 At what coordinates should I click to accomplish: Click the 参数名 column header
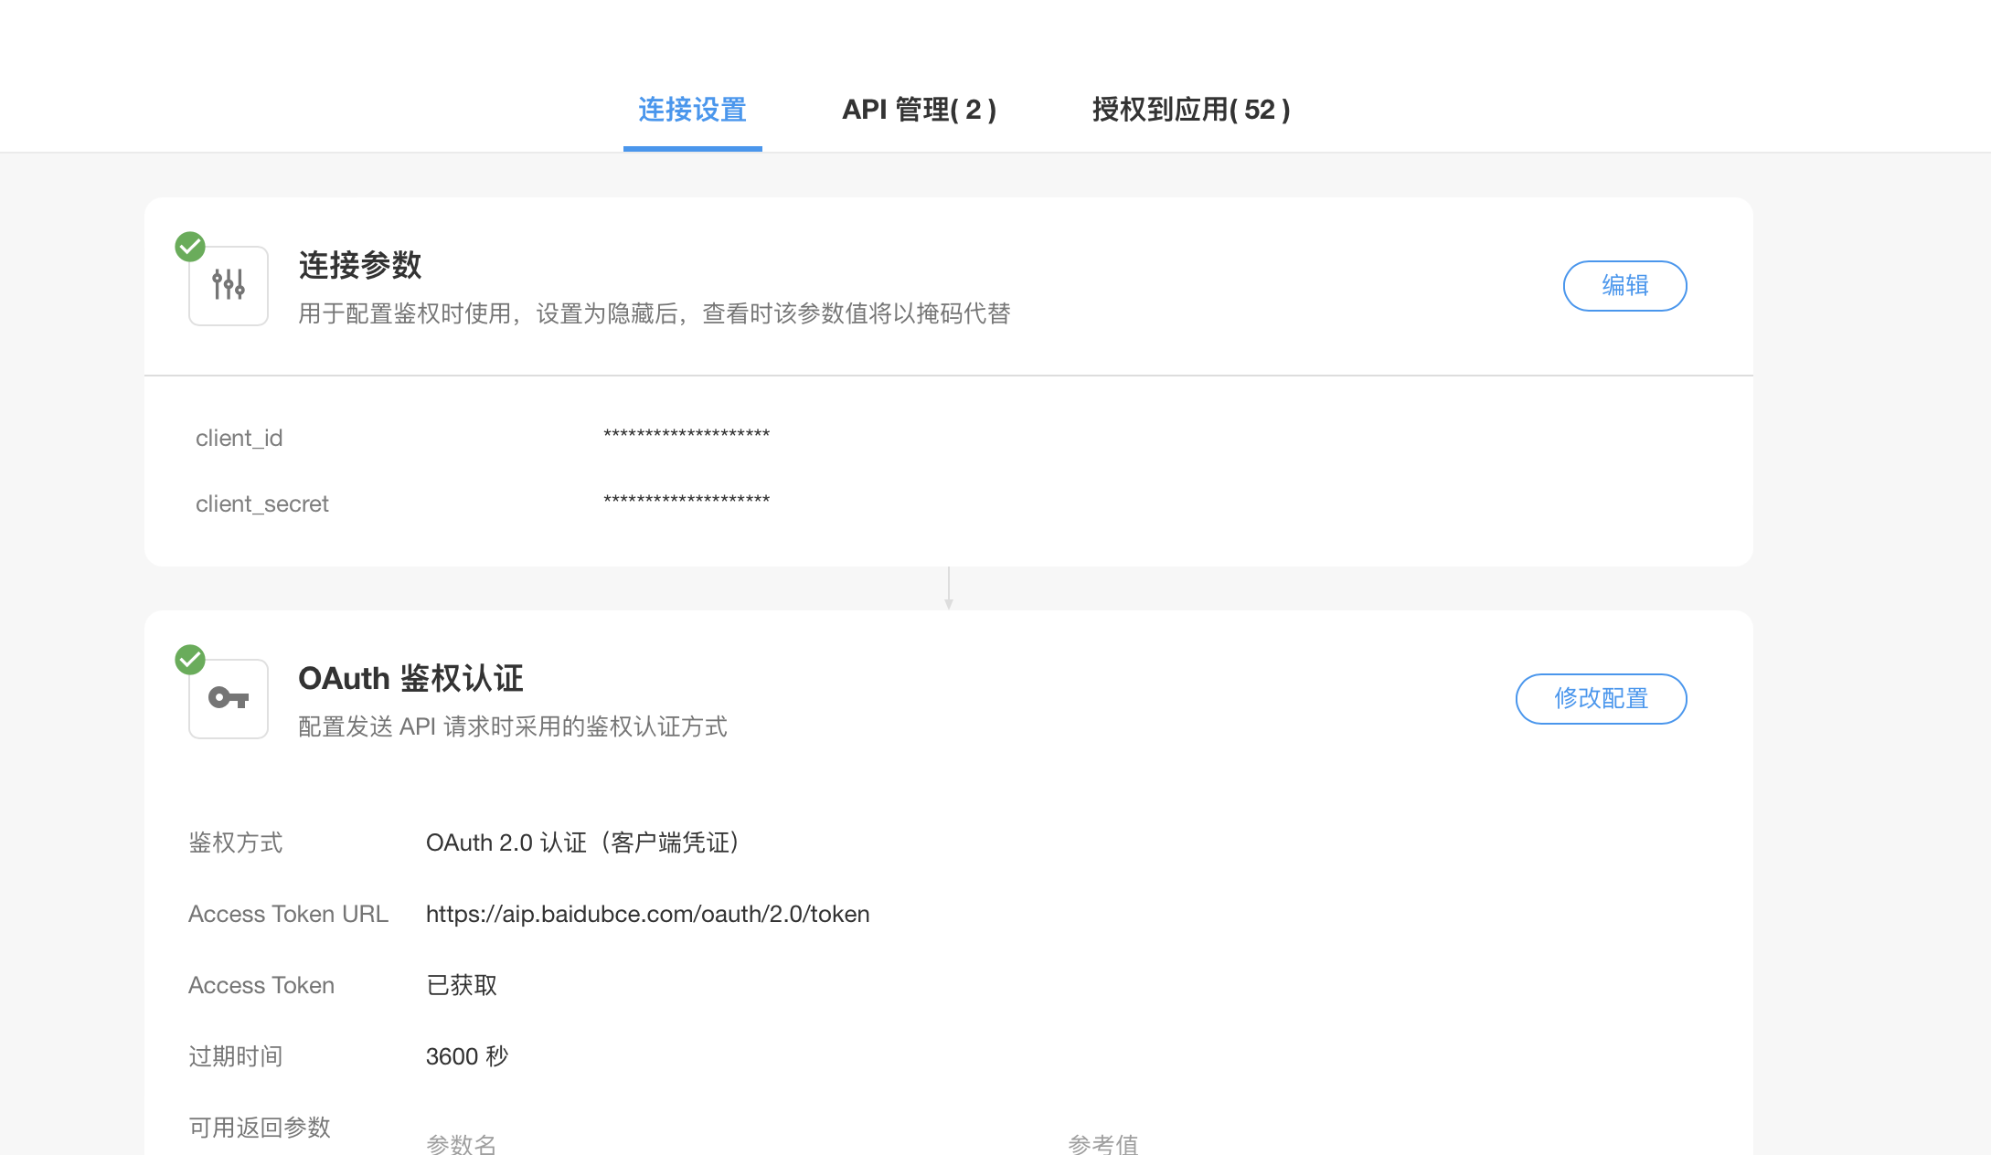(461, 1143)
